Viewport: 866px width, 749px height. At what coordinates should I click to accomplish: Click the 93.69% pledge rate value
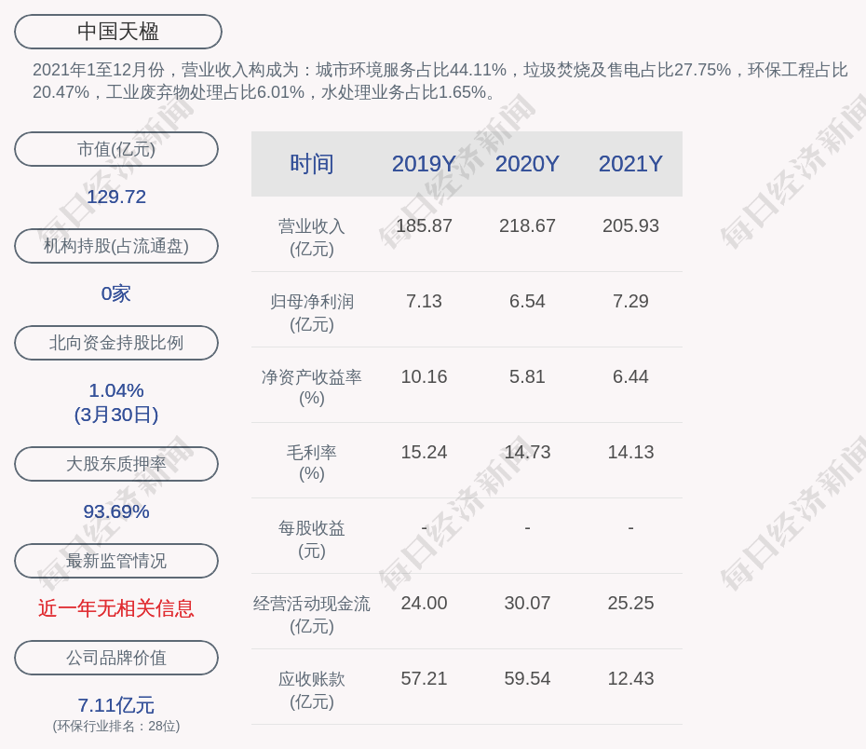pyautogui.click(x=116, y=511)
